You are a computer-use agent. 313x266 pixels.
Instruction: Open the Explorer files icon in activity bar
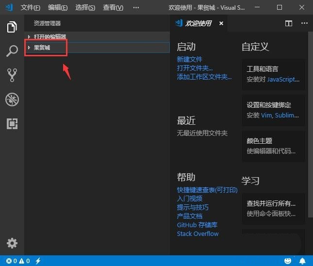tap(12, 27)
